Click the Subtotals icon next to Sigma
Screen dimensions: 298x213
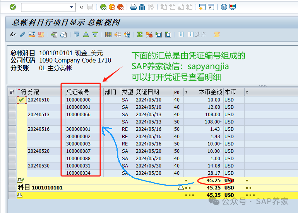[x=149, y=35]
